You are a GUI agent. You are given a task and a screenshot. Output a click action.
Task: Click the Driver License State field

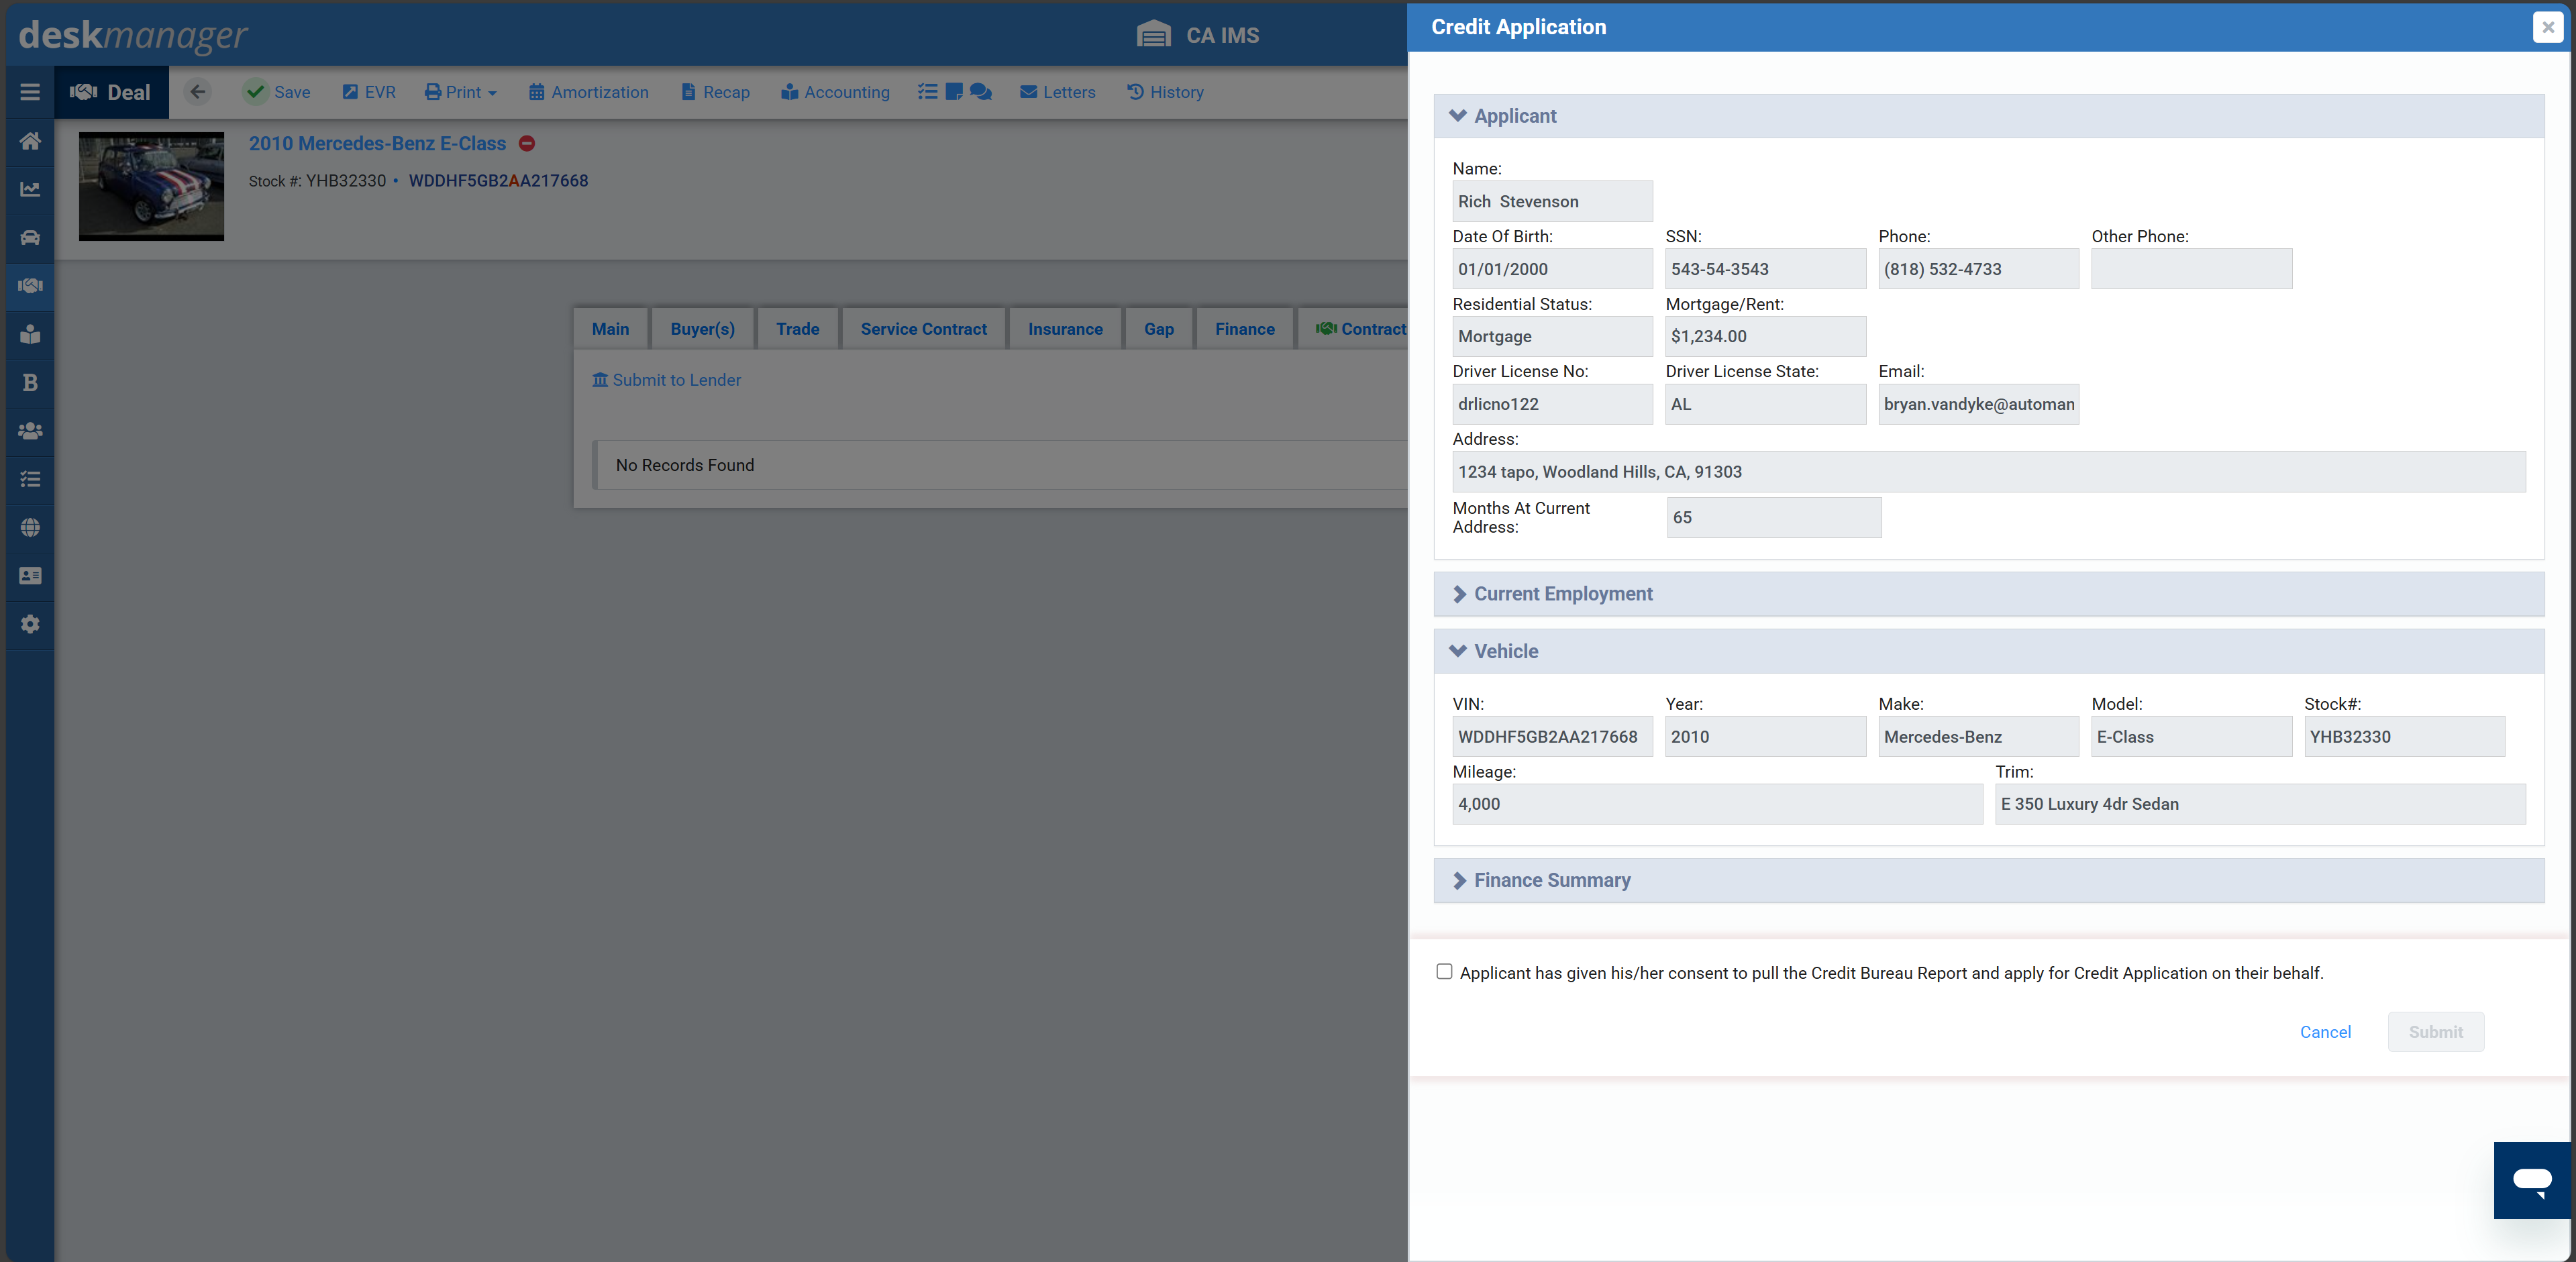pos(1765,404)
